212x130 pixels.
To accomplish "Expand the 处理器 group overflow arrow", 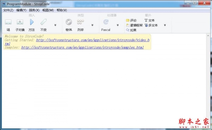I will [x=118, y=25].
